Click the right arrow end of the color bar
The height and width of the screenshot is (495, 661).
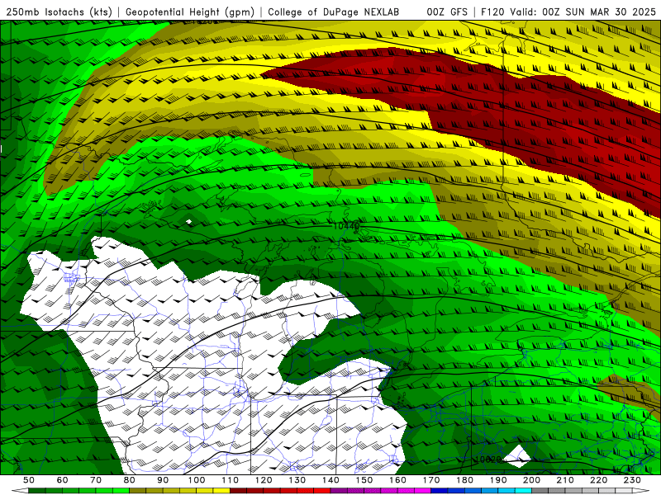pos(641,491)
